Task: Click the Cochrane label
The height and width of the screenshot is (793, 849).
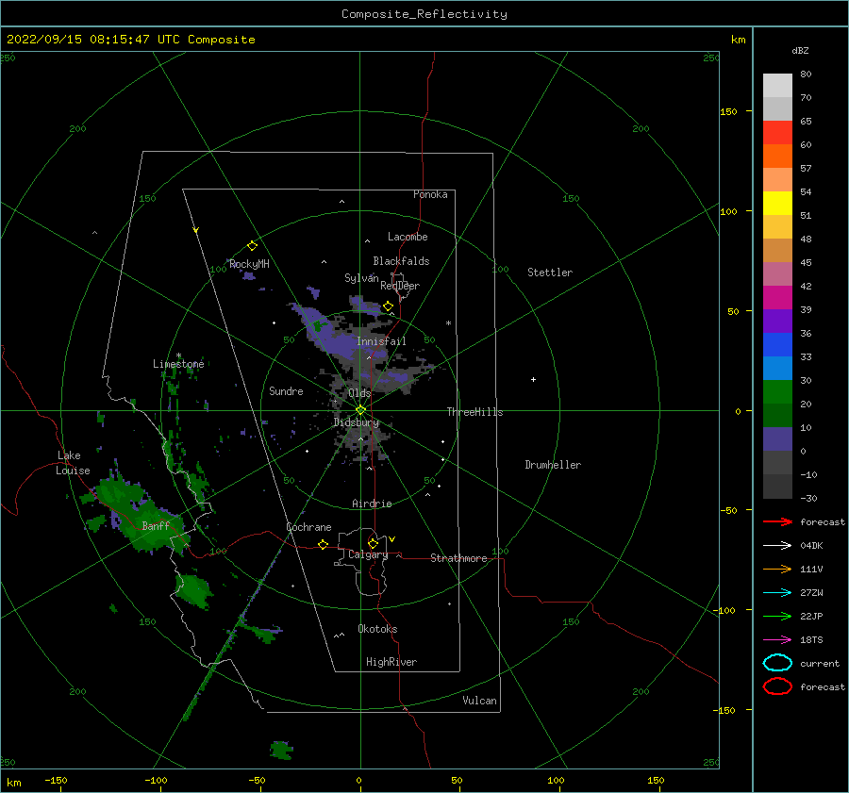Action: tap(308, 527)
